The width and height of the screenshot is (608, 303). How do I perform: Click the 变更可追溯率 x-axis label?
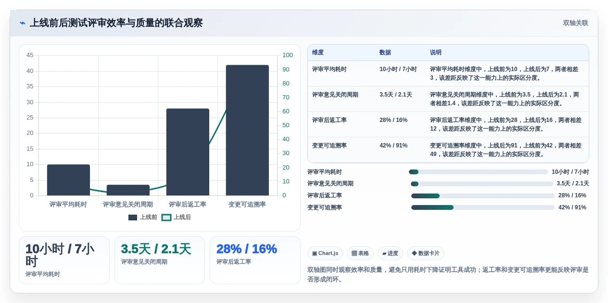pos(247,205)
